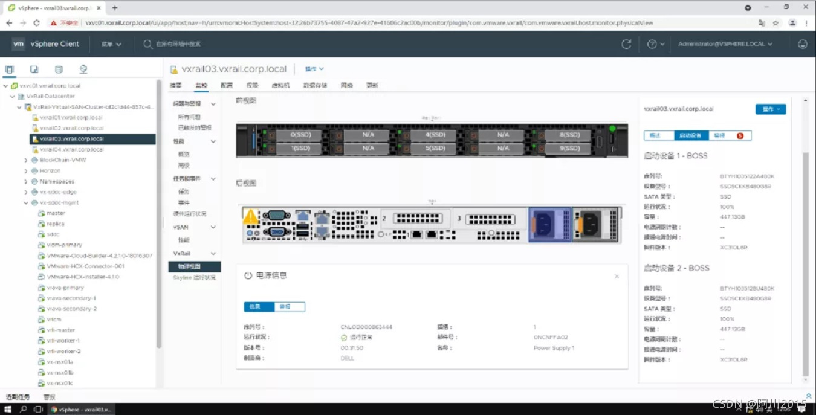Select vxrail04.vxrail.corp.local host in tree

(x=71, y=149)
